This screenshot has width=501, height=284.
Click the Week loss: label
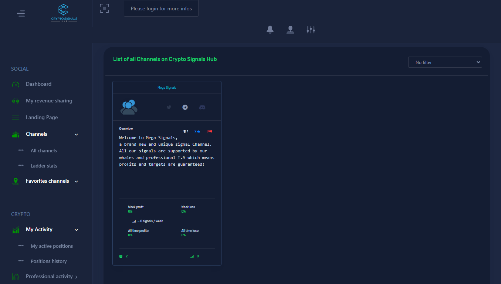point(189,207)
